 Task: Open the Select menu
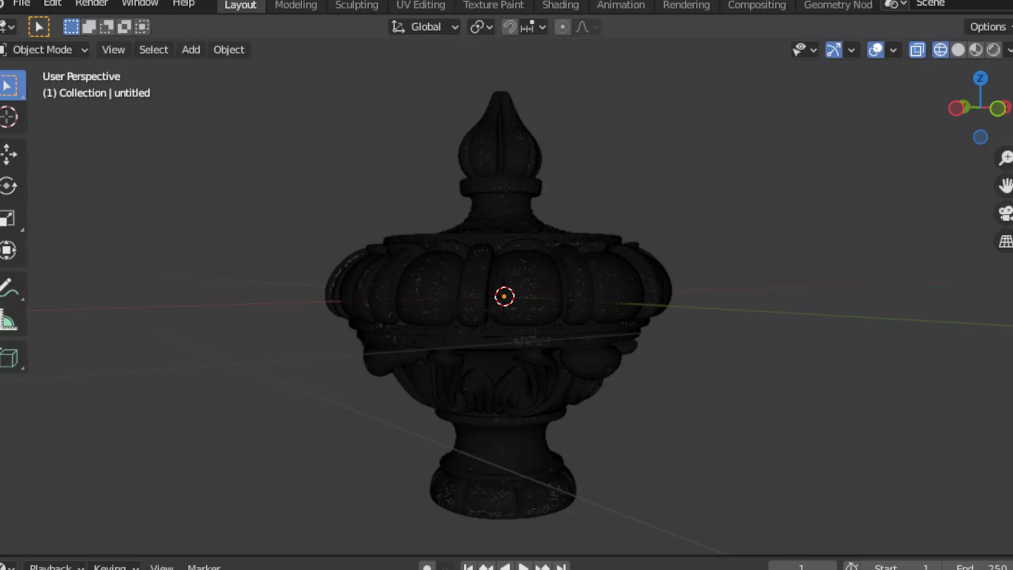154,50
